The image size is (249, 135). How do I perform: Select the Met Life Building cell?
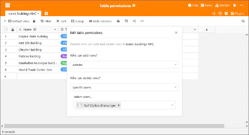point(38,43)
